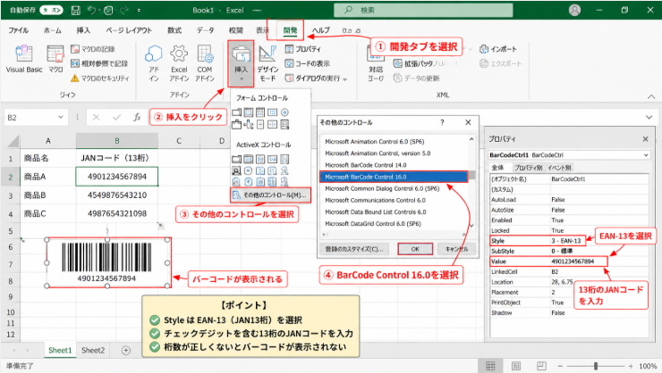Click コードの表示 (View Code)
This screenshot has width=662, height=373.
pos(308,63)
